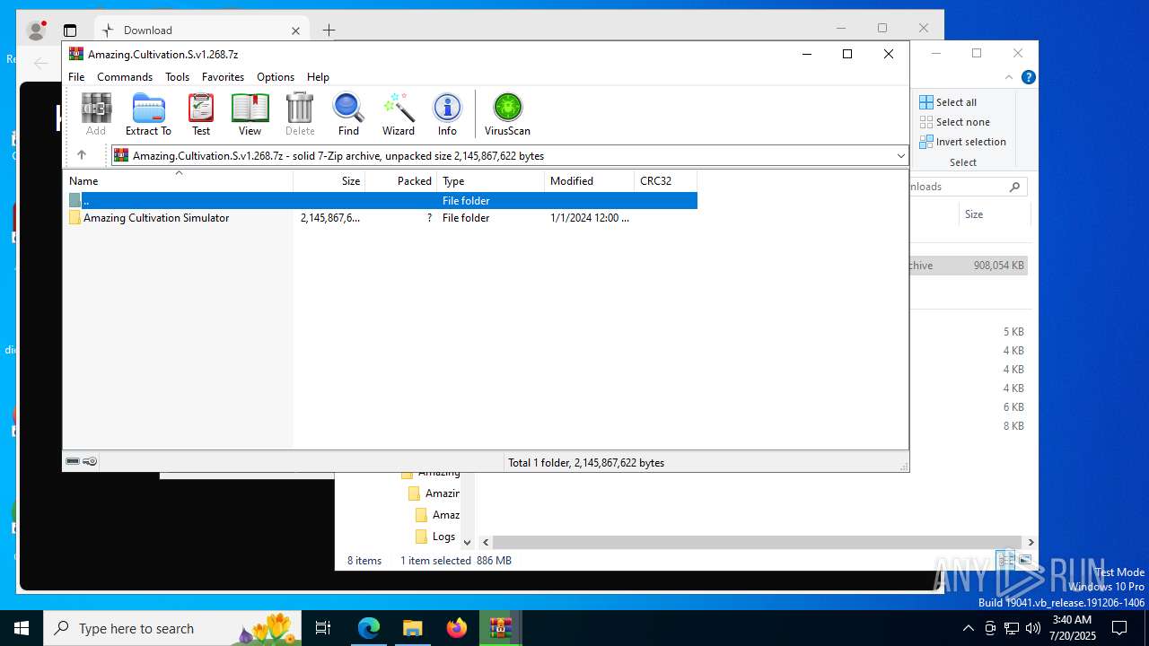Viewport: 1149px width, 646px height.
Task: Click browser profile avatar icon
Action: [x=36, y=31]
